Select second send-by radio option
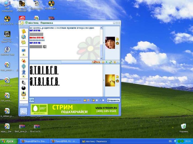Viewport: 193px width, 144px height. (97, 100)
